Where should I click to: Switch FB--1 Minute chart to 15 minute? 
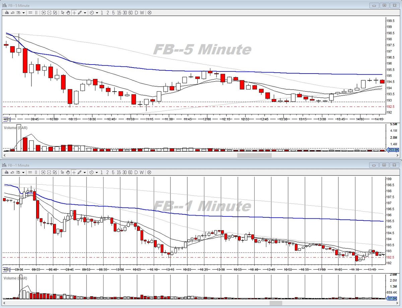(119, 172)
